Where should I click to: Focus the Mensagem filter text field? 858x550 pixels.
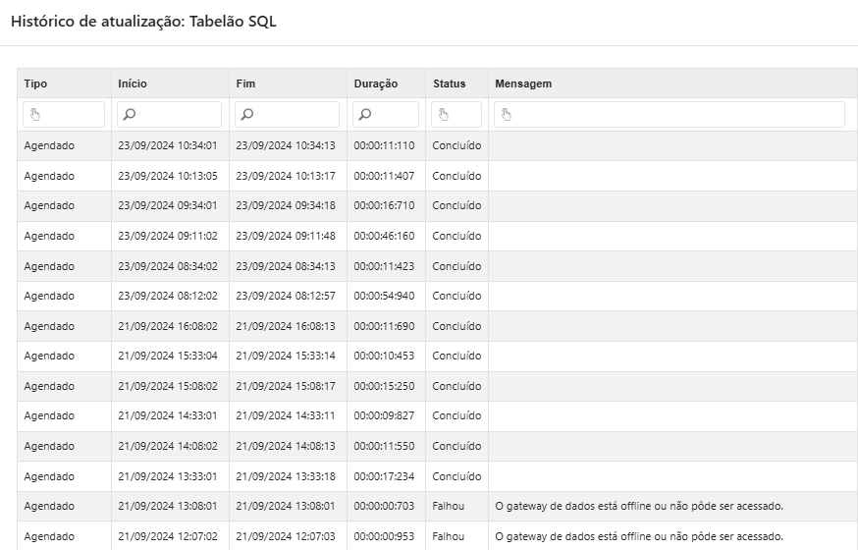pyautogui.click(x=677, y=115)
